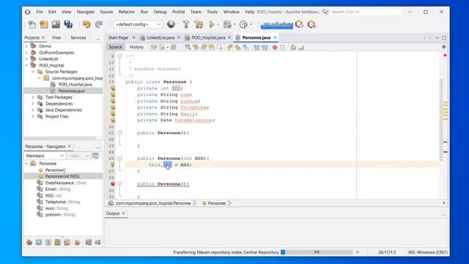Click the Redo toolbar arrow
Screen dimensions: 469x264
coord(99,24)
